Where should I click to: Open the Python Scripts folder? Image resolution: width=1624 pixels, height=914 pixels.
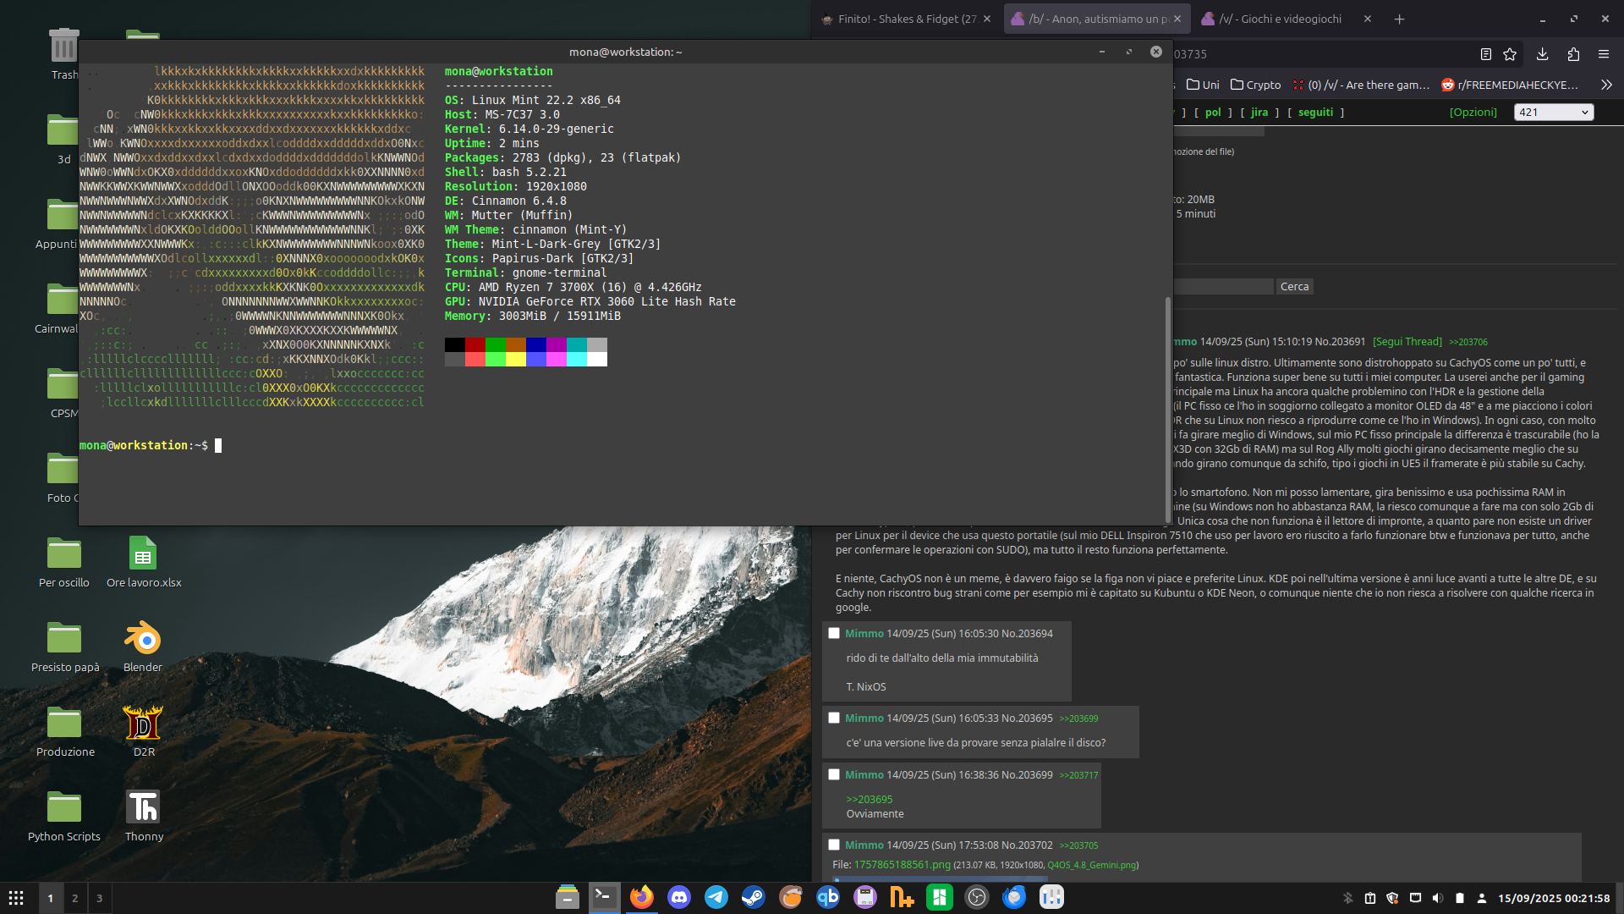[x=64, y=817]
